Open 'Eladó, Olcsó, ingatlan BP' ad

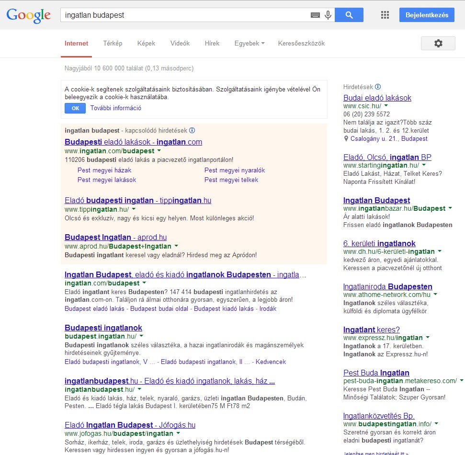[x=387, y=157]
